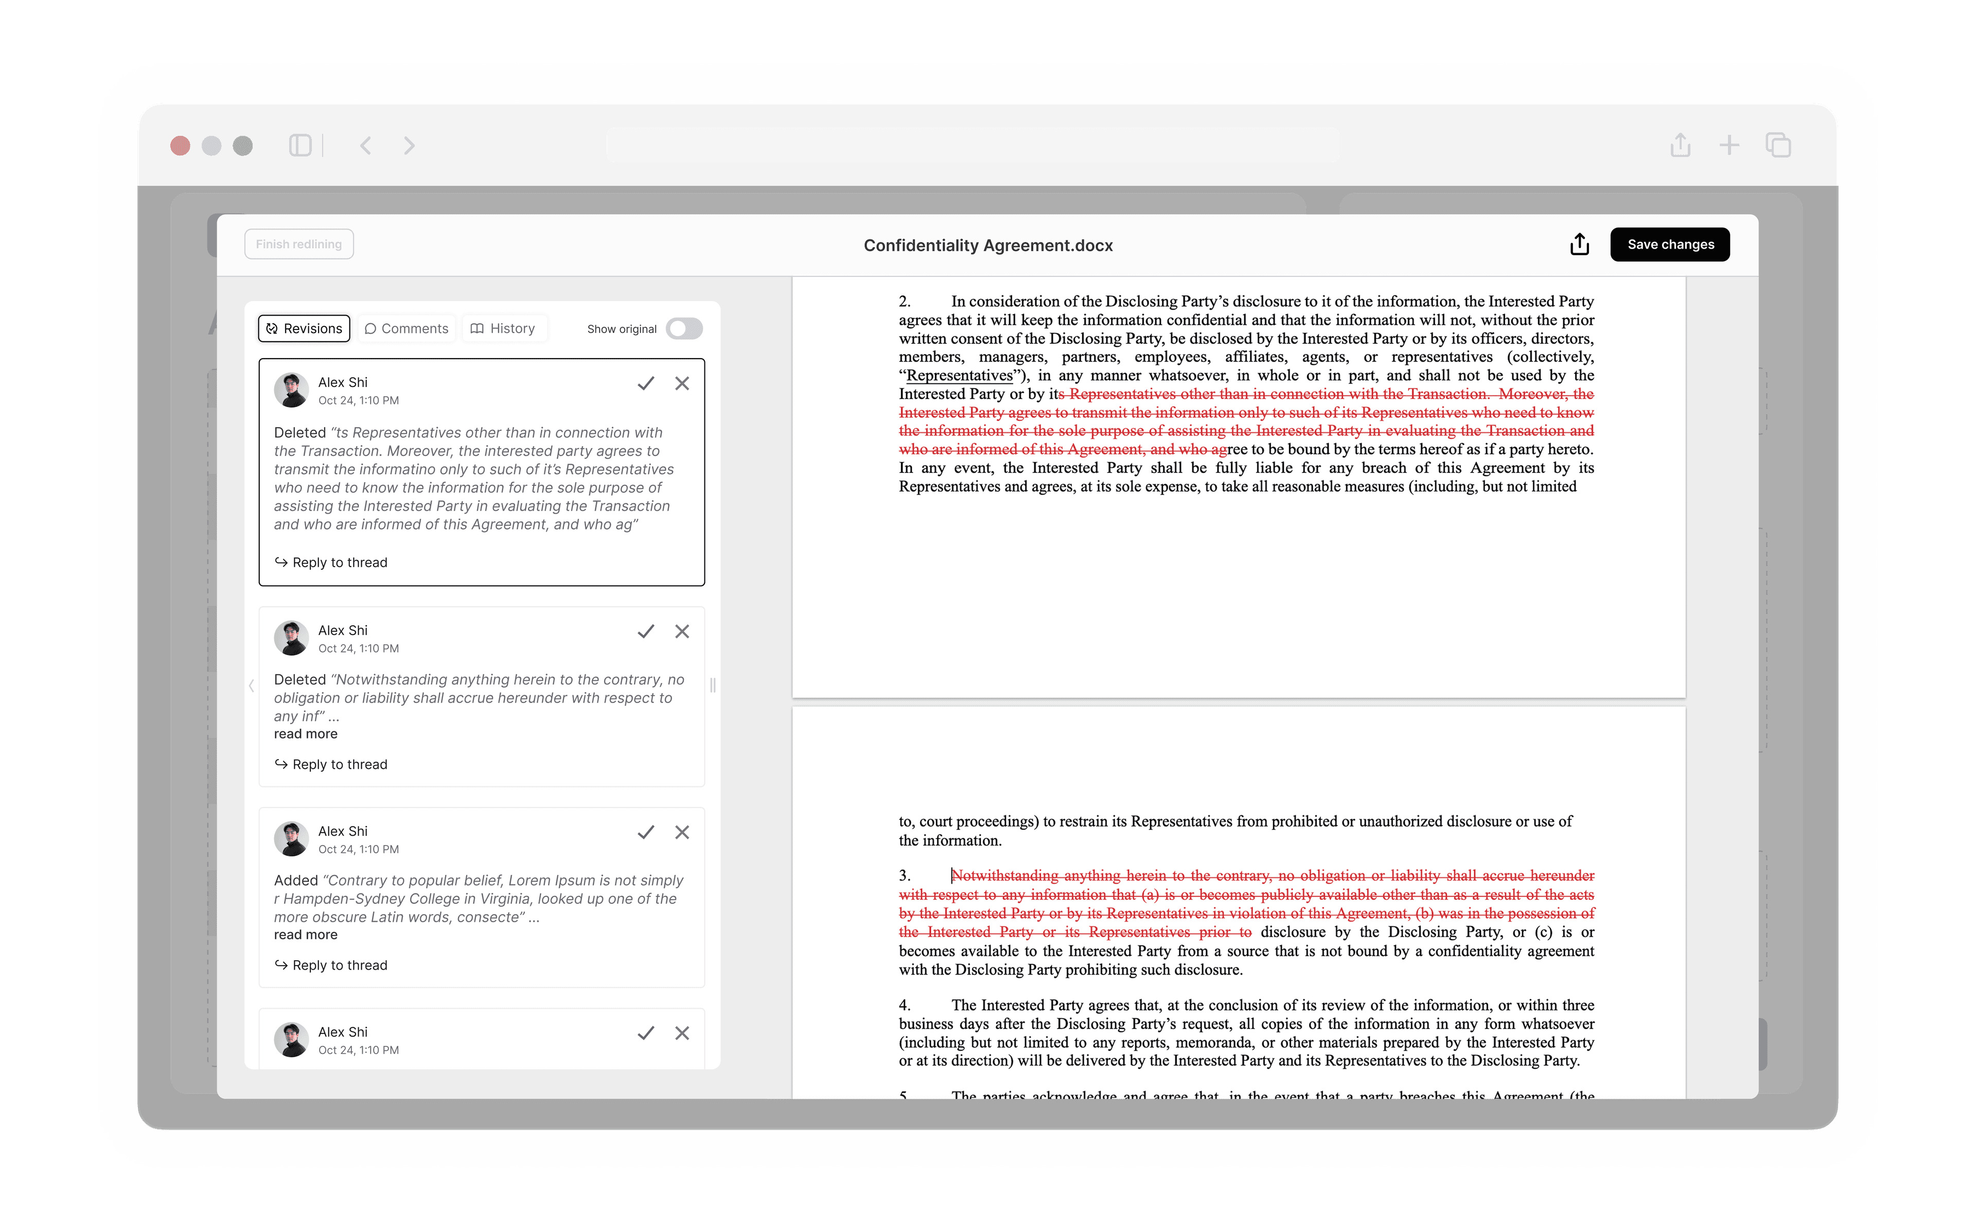Expand 'read more' on Lorem Ipsum addition
The height and width of the screenshot is (1229, 1976).
(x=306, y=935)
